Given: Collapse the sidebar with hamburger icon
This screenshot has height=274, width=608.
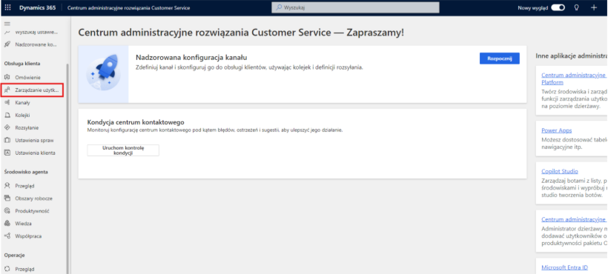Looking at the screenshot, I should (x=7, y=24).
